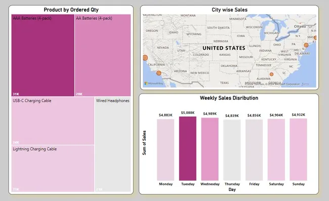The width and height of the screenshot is (329, 201).
Task: Click the Sunday axis label
Action: coord(298,184)
